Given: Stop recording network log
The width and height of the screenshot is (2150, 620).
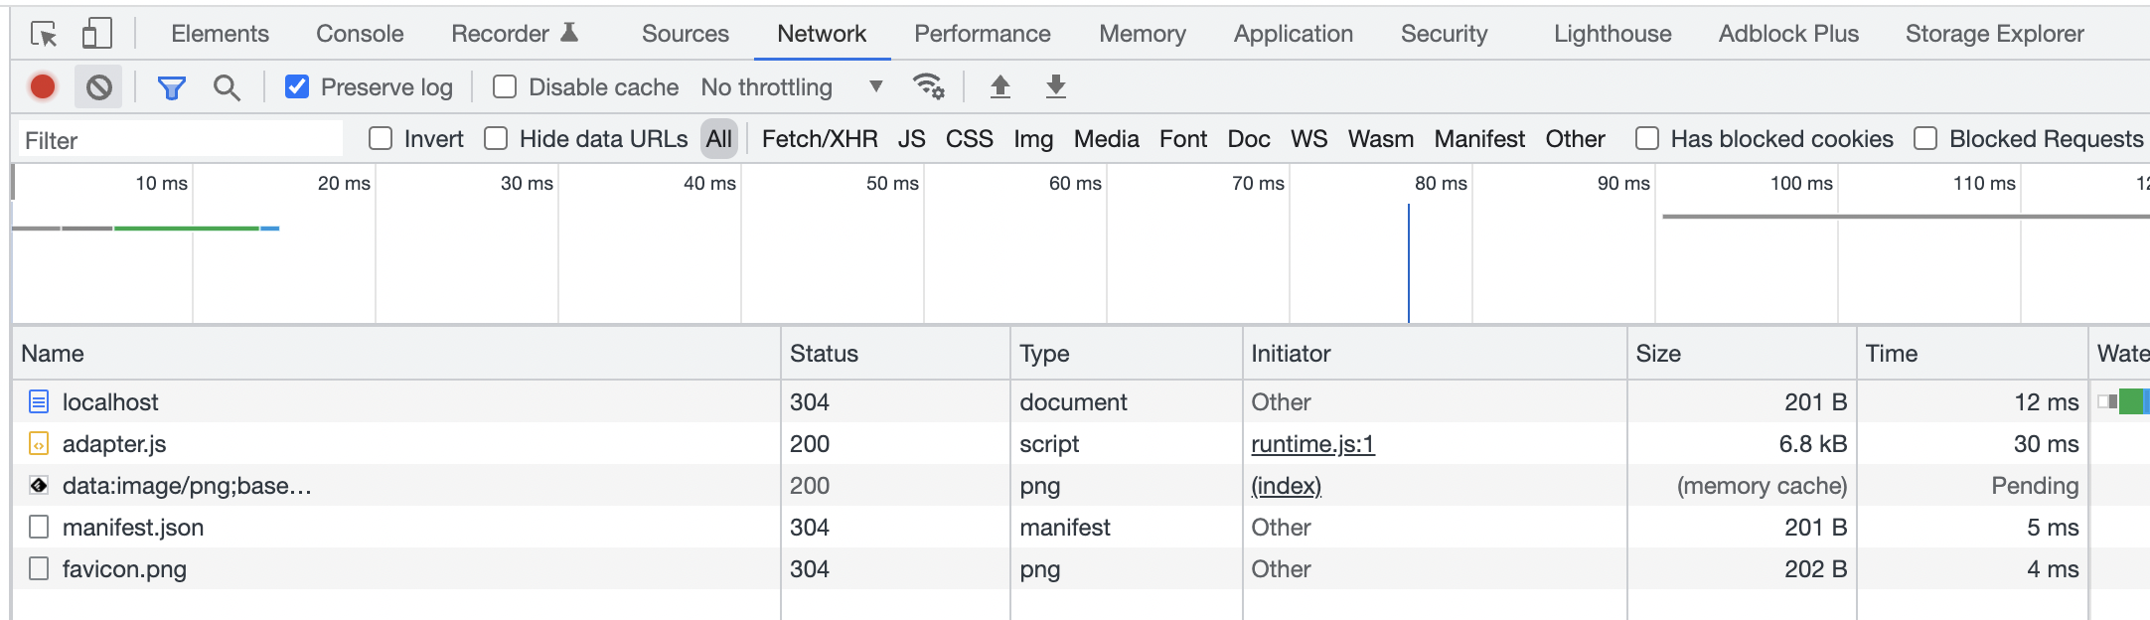Looking at the screenshot, I should [43, 87].
